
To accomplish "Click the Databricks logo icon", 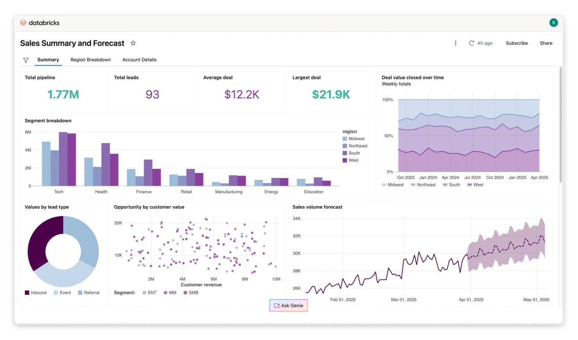I will coord(23,23).
